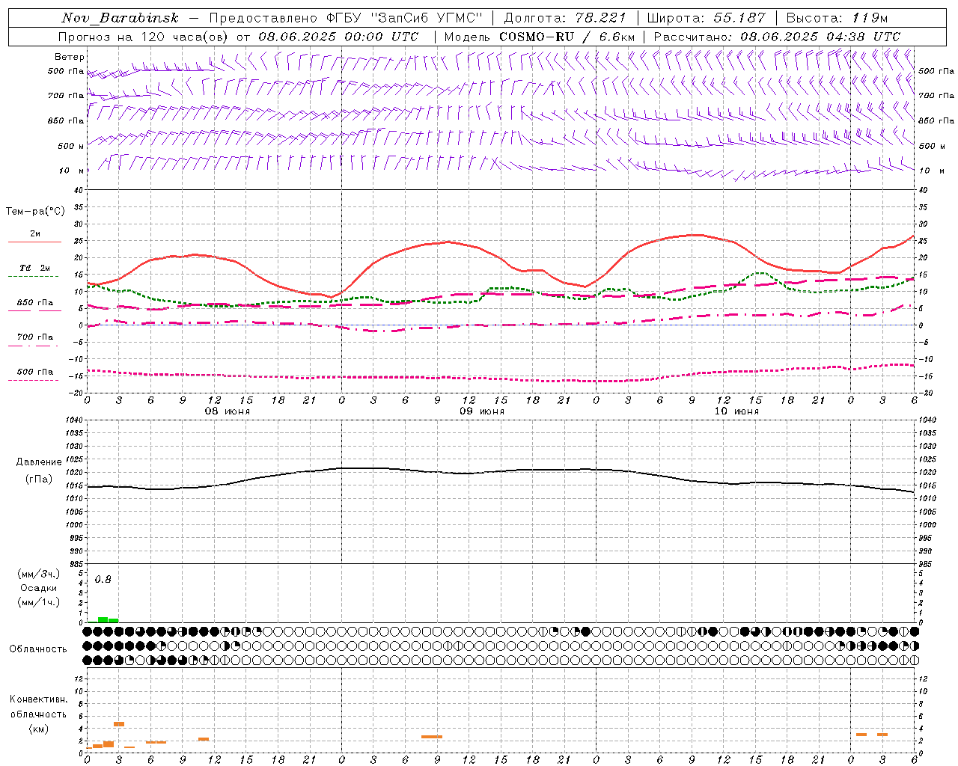Select the dash-dot 700 гПа temperature legend line
The height and width of the screenshot is (766, 958).
34,346
